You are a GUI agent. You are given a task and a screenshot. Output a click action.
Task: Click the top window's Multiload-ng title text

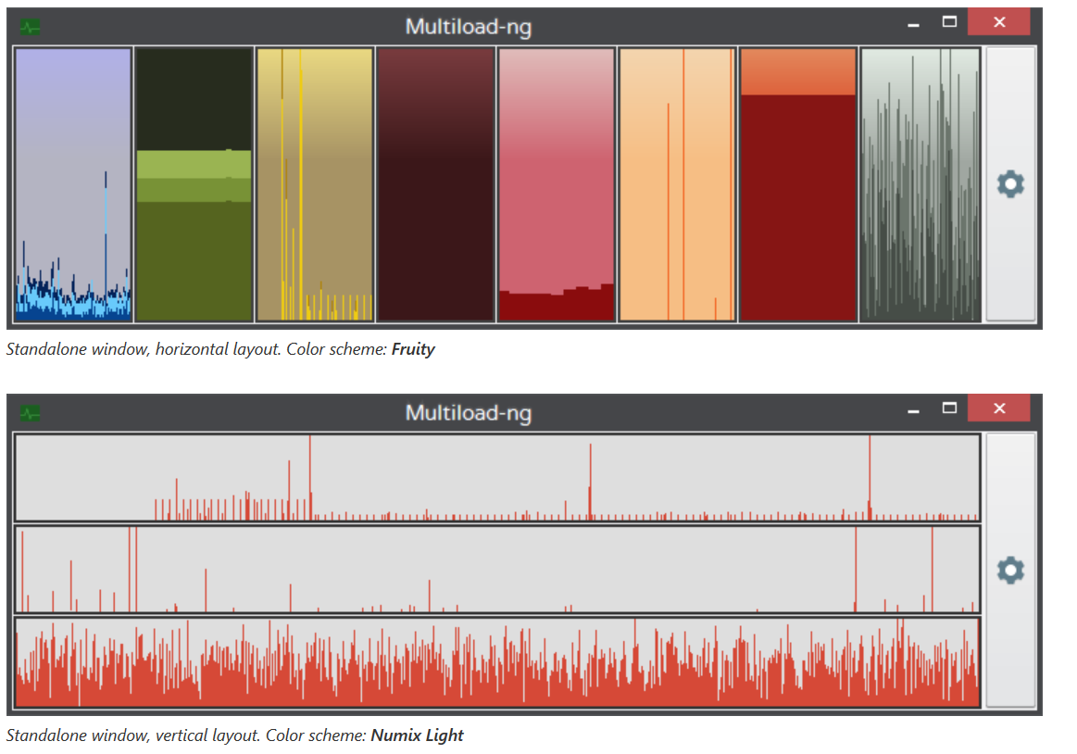[x=469, y=27]
